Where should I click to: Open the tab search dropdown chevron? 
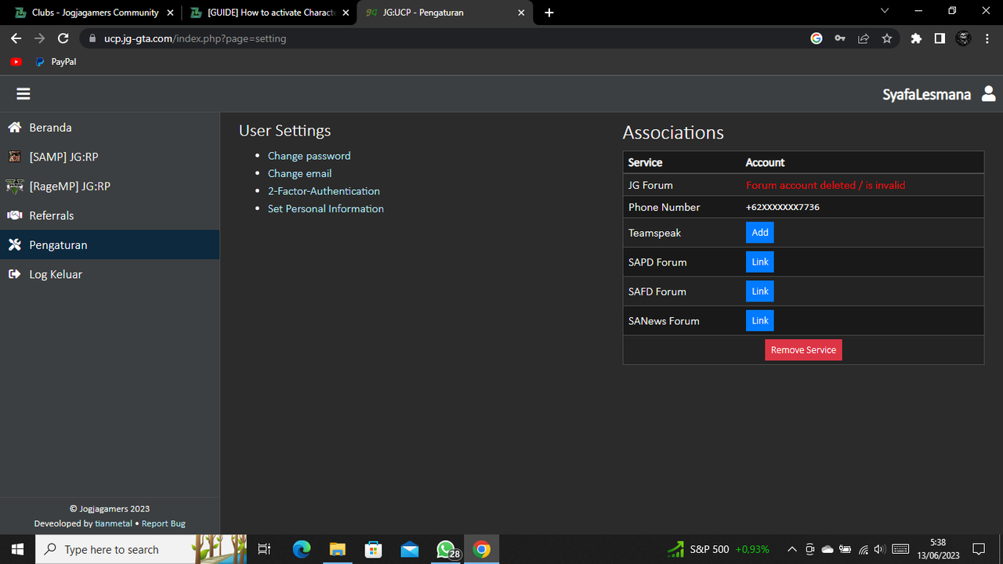(885, 11)
